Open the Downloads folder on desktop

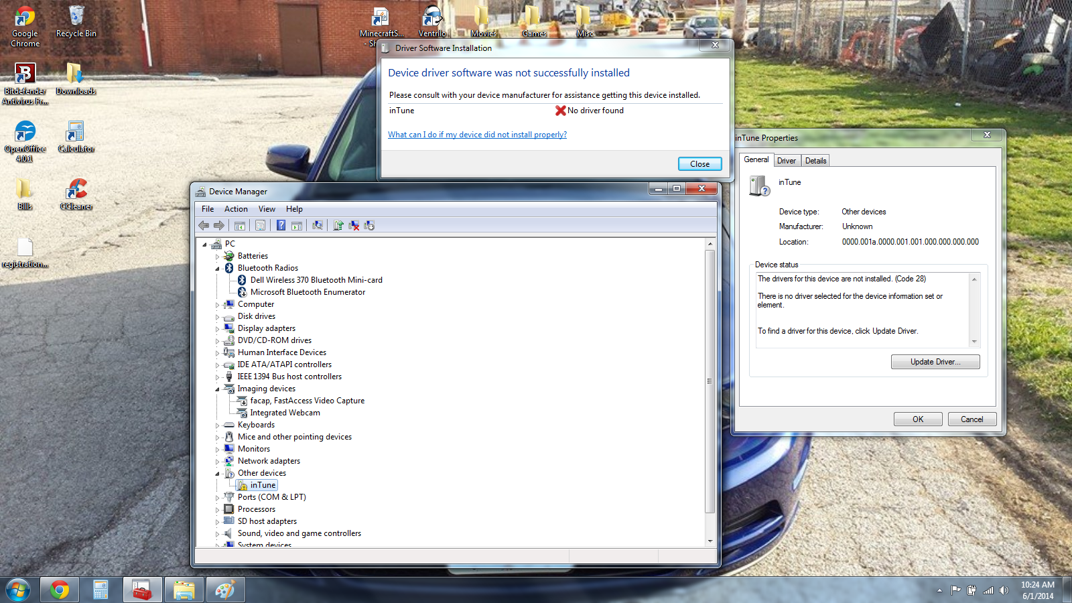click(x=76, y=79)
